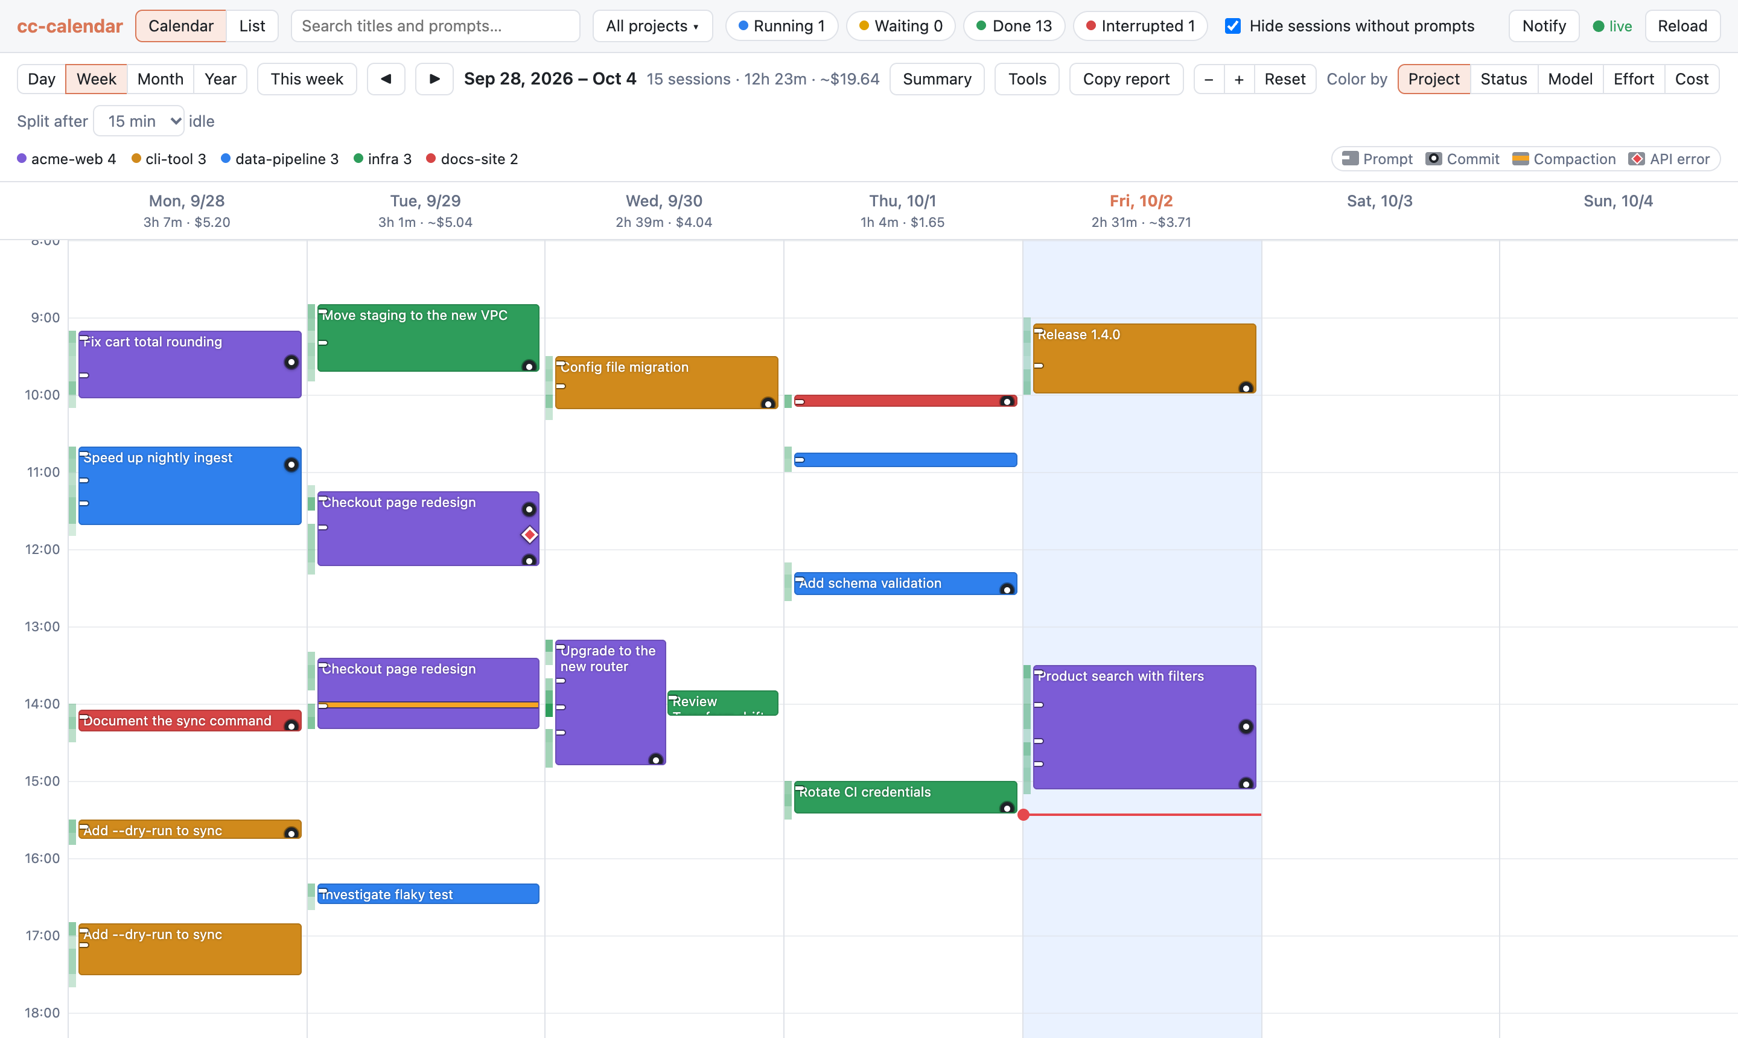The image size is (1738, 1038).
Task: Click the Tools button
Action: (1027, 79)
